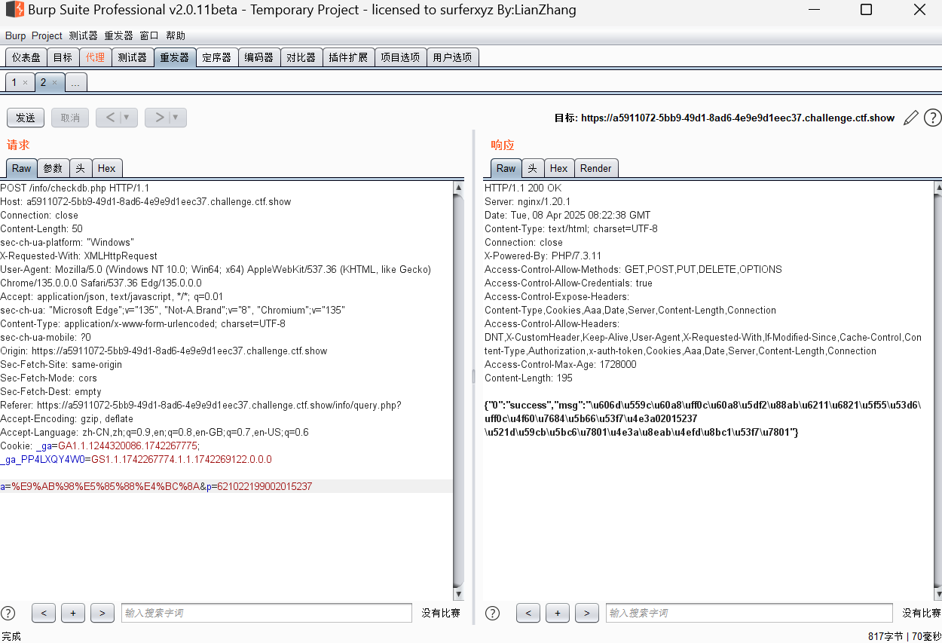Click the request body parameter line
Viewport: 942px width, 643px height.
tap(156, 486)
